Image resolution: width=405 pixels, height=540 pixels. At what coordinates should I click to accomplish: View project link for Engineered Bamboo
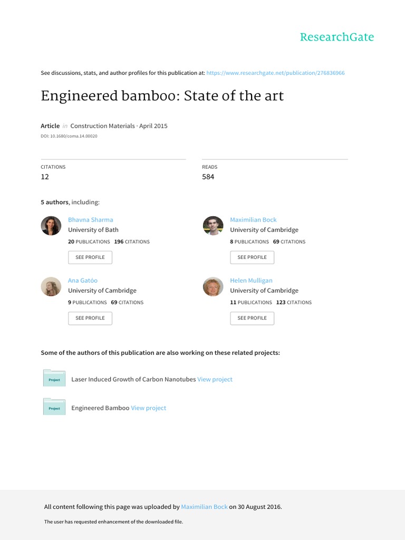[x=148, y=408]
